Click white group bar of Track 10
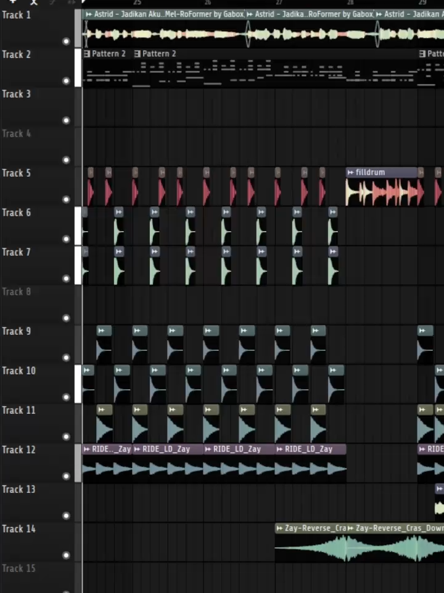The height and width of the screenshot is (593, 444). point(78,384)
